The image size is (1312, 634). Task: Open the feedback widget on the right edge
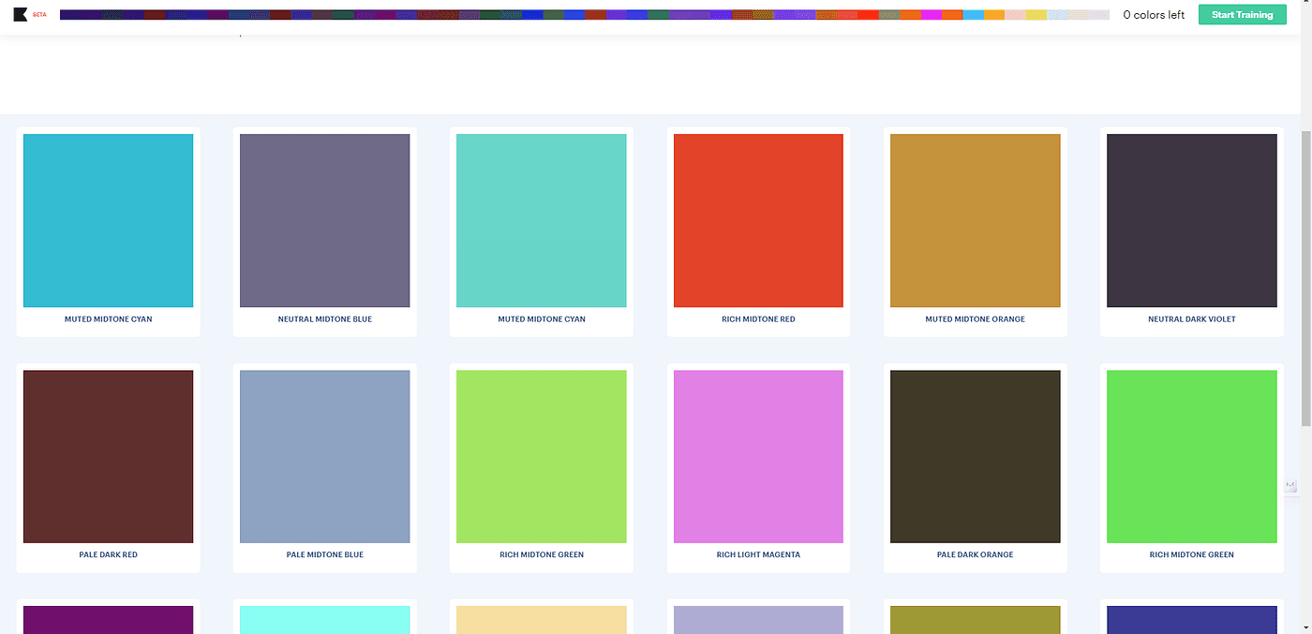tap(1290, 487)
